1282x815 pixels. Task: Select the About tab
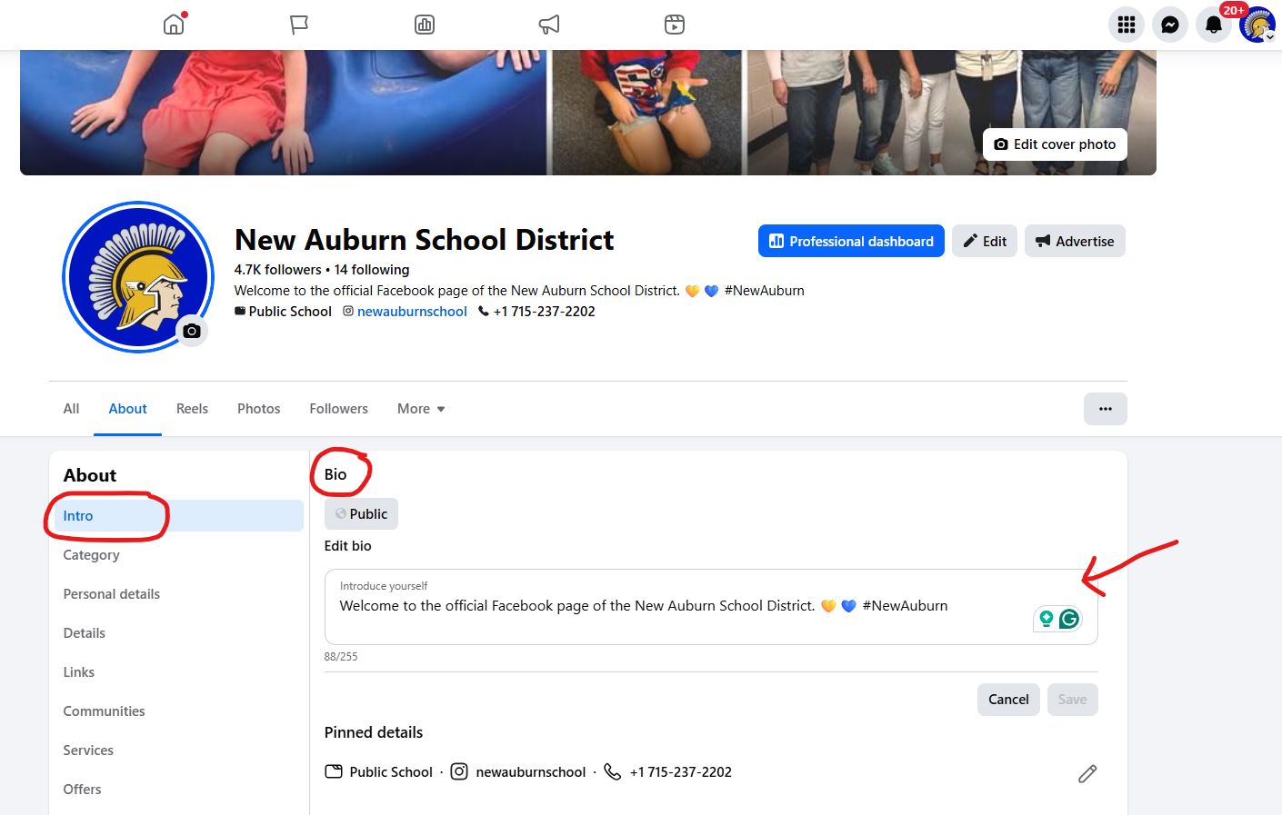point(128,409)
